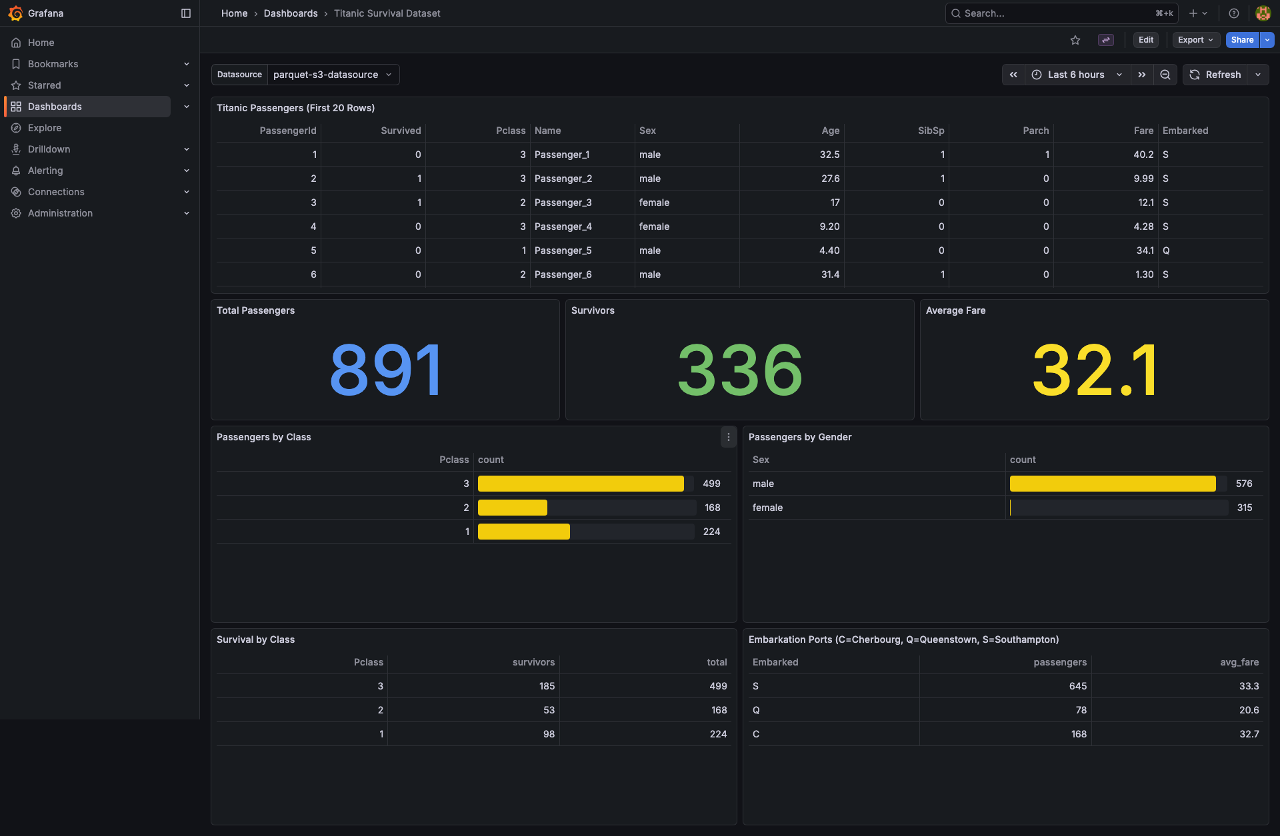Open the Last 6 hours time picker

click(1077, 75)
